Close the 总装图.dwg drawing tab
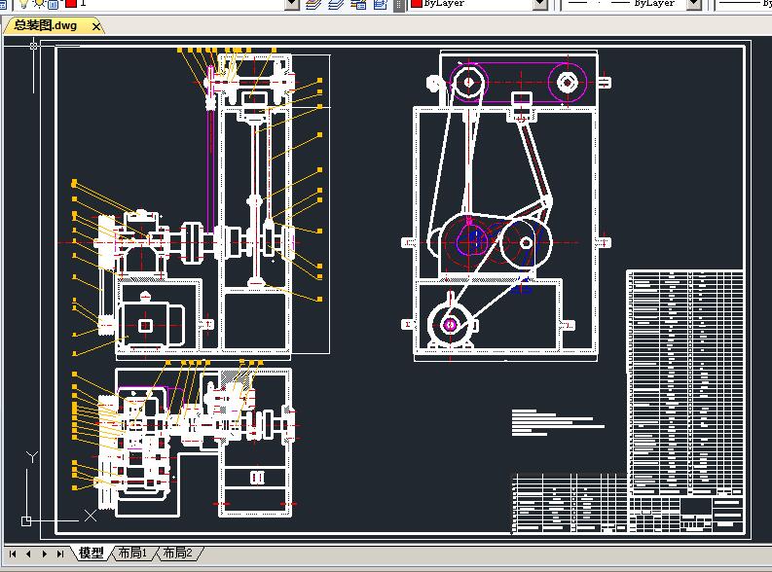This screenshot has width=772, height=572. coord(96,26)
